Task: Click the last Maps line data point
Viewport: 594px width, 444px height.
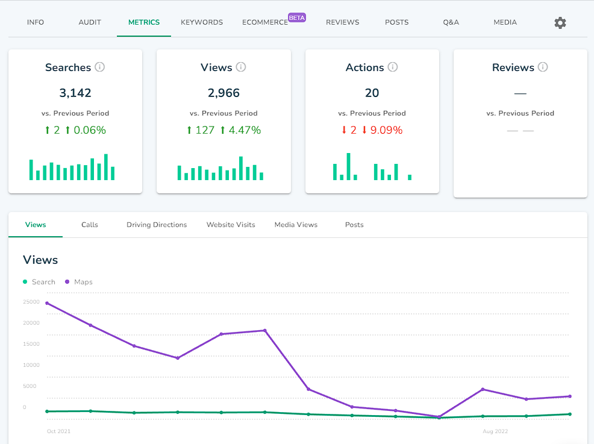Action: pos(570,396)
